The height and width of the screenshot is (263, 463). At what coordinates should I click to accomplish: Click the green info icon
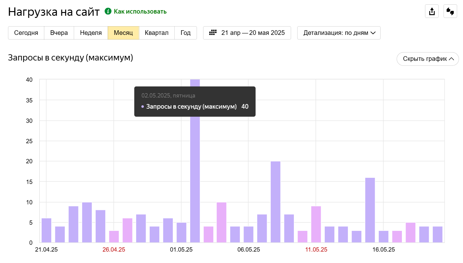pyautogui.click(x=108, y=11)
